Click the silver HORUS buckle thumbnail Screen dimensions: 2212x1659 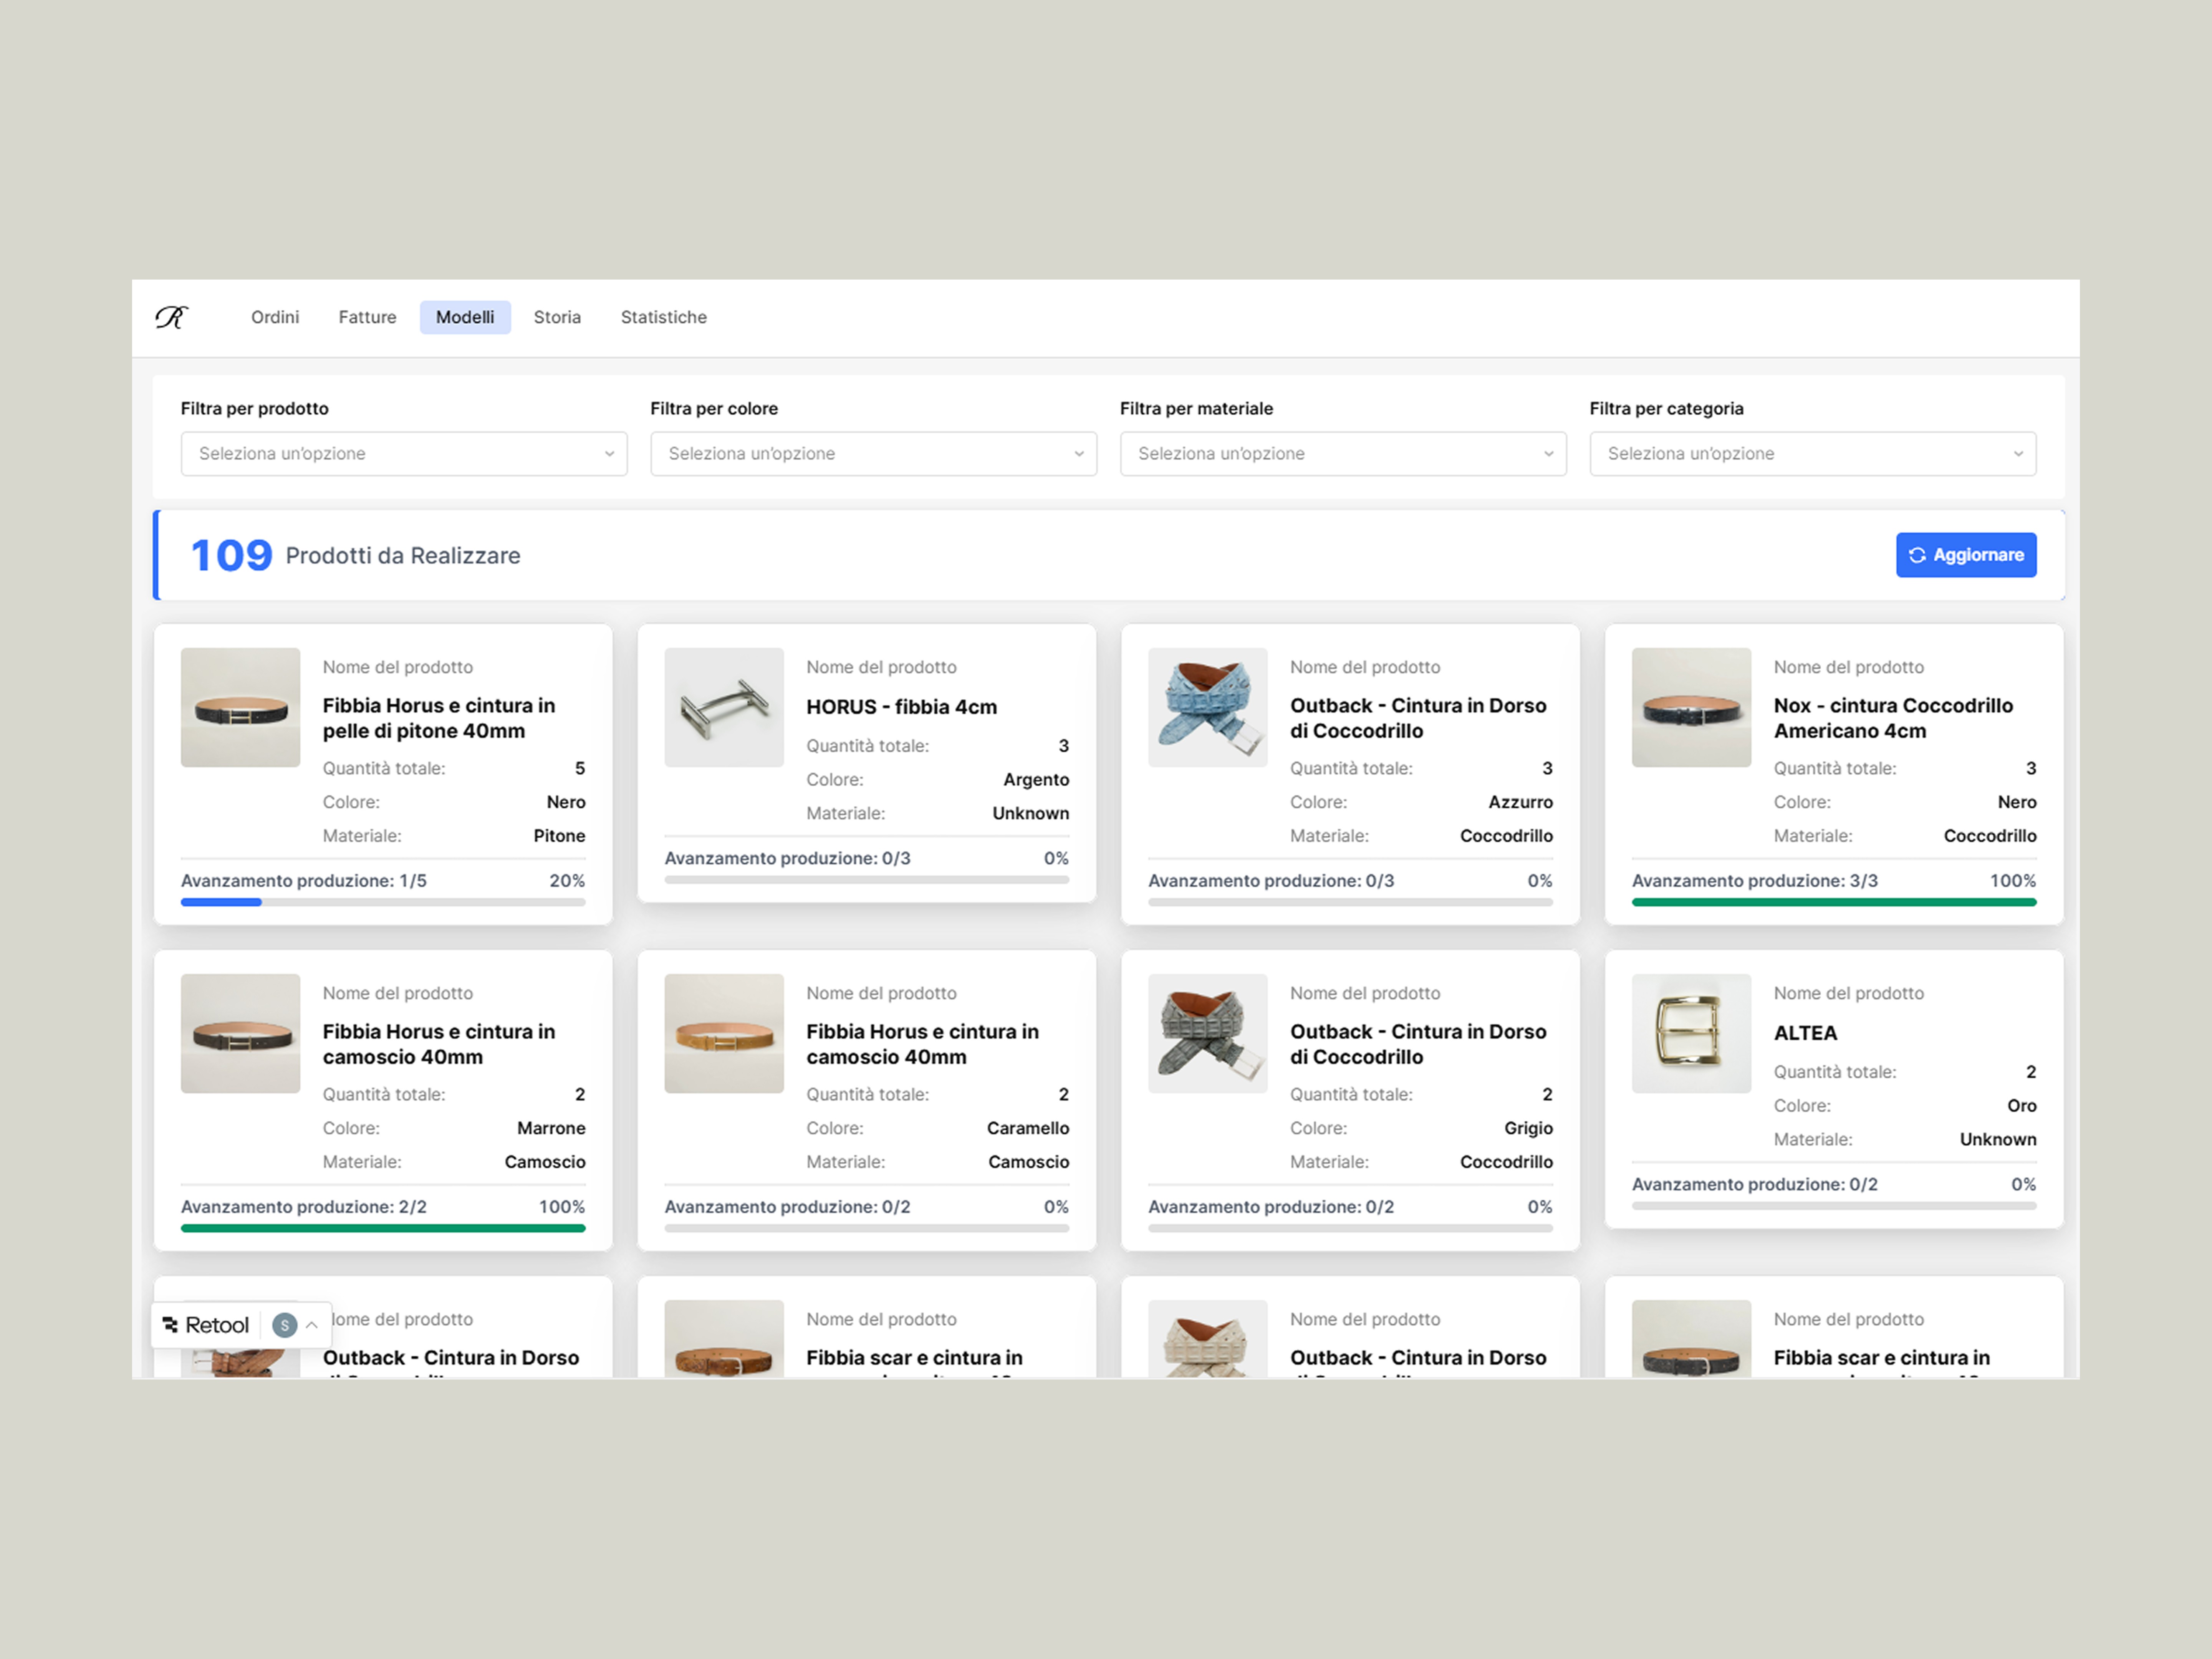point(723,707)
